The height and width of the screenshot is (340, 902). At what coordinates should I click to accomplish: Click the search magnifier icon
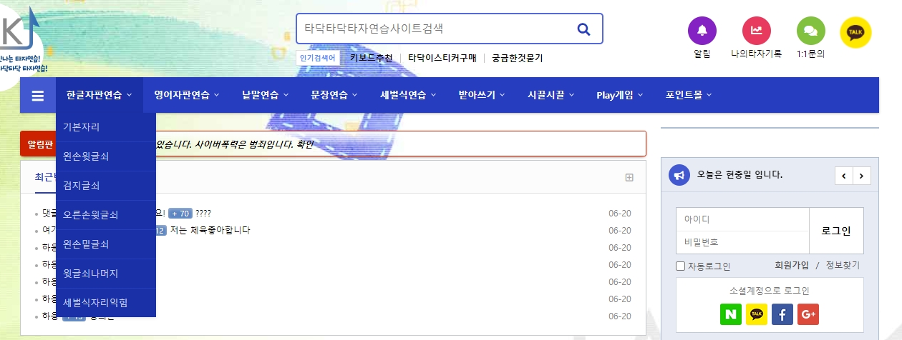coord(583,29)
